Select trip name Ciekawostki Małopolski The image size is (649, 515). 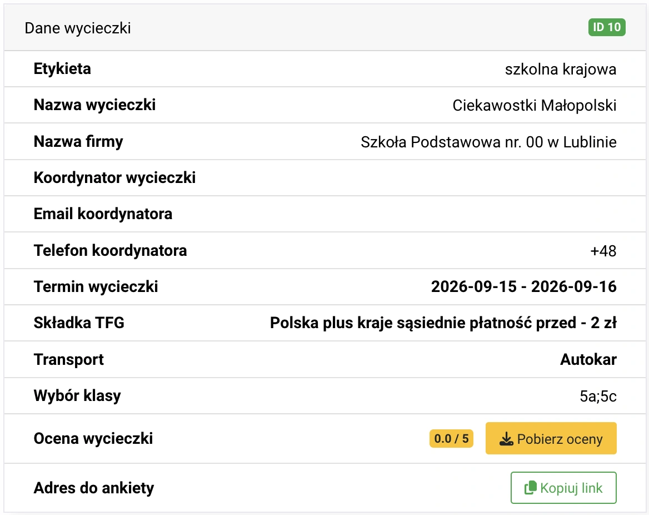click(x=535, y=105)
